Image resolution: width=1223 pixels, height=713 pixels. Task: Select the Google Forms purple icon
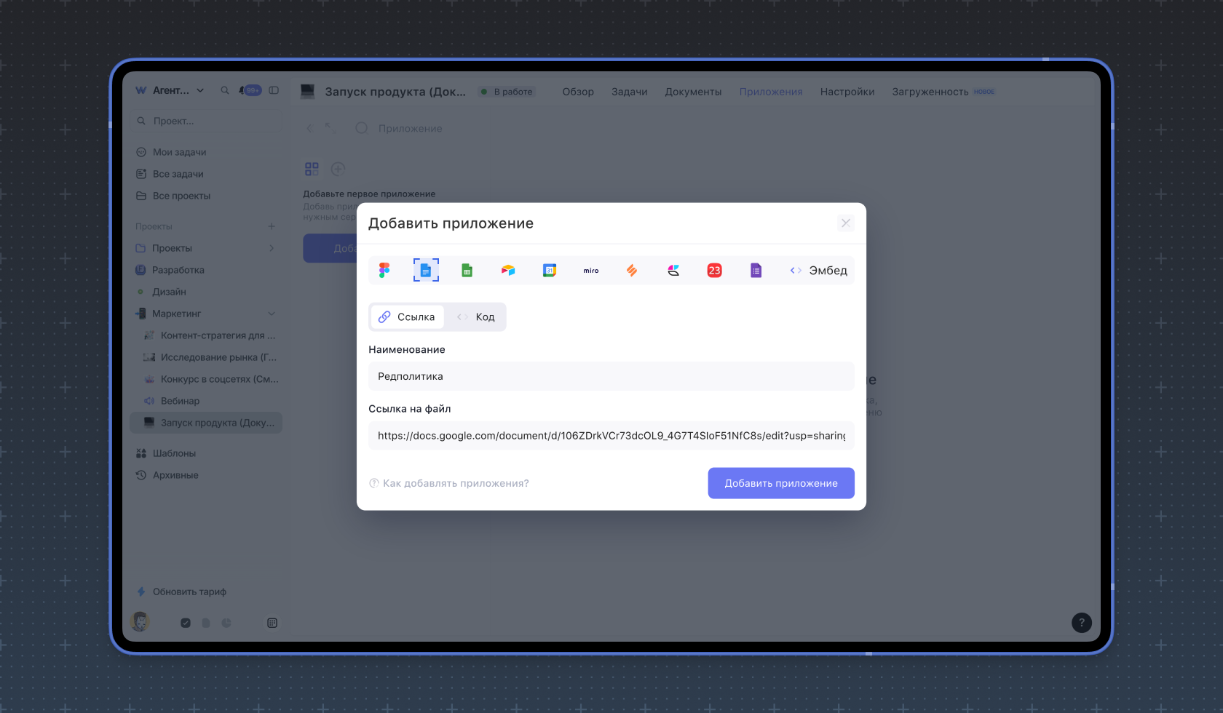pos(756,271)
